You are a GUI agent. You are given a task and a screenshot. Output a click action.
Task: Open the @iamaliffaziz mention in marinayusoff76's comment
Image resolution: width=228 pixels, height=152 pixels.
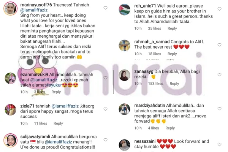34,10
